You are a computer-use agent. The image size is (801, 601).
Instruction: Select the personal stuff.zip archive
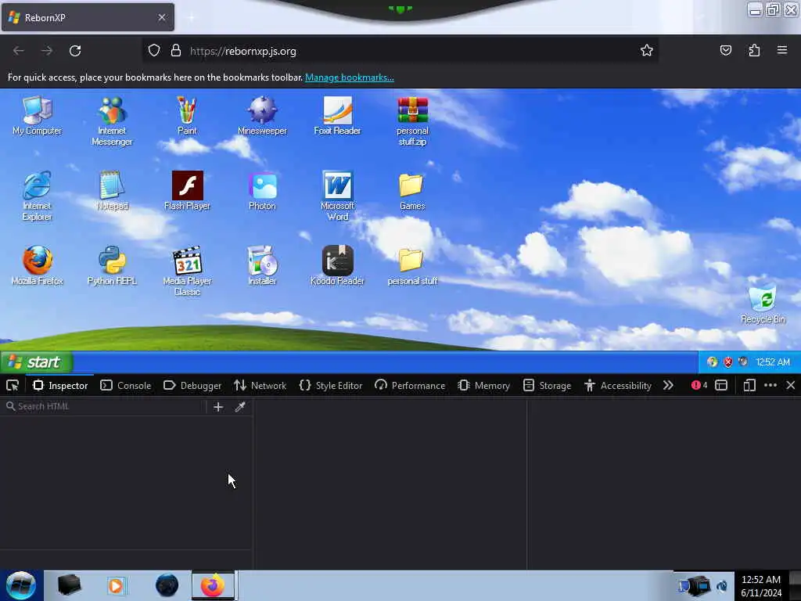pyautogui.click(x=412, y=121)
